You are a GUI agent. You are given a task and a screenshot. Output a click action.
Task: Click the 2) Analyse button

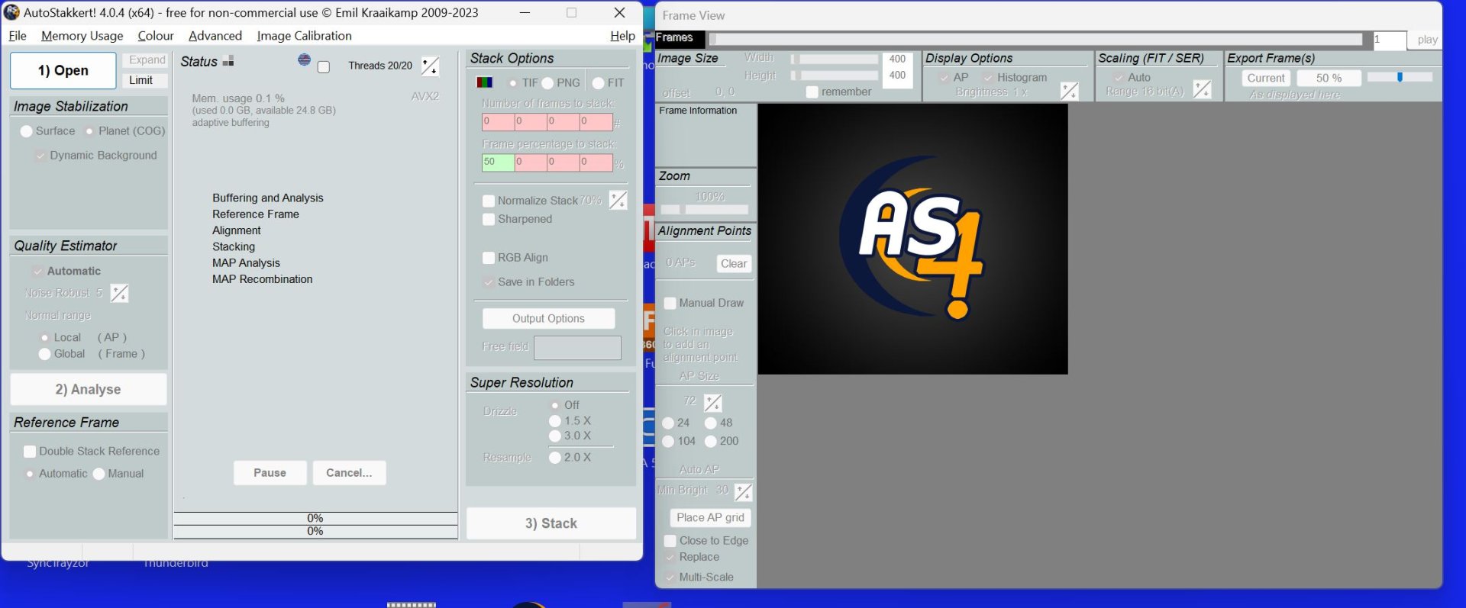pos(89,389)
